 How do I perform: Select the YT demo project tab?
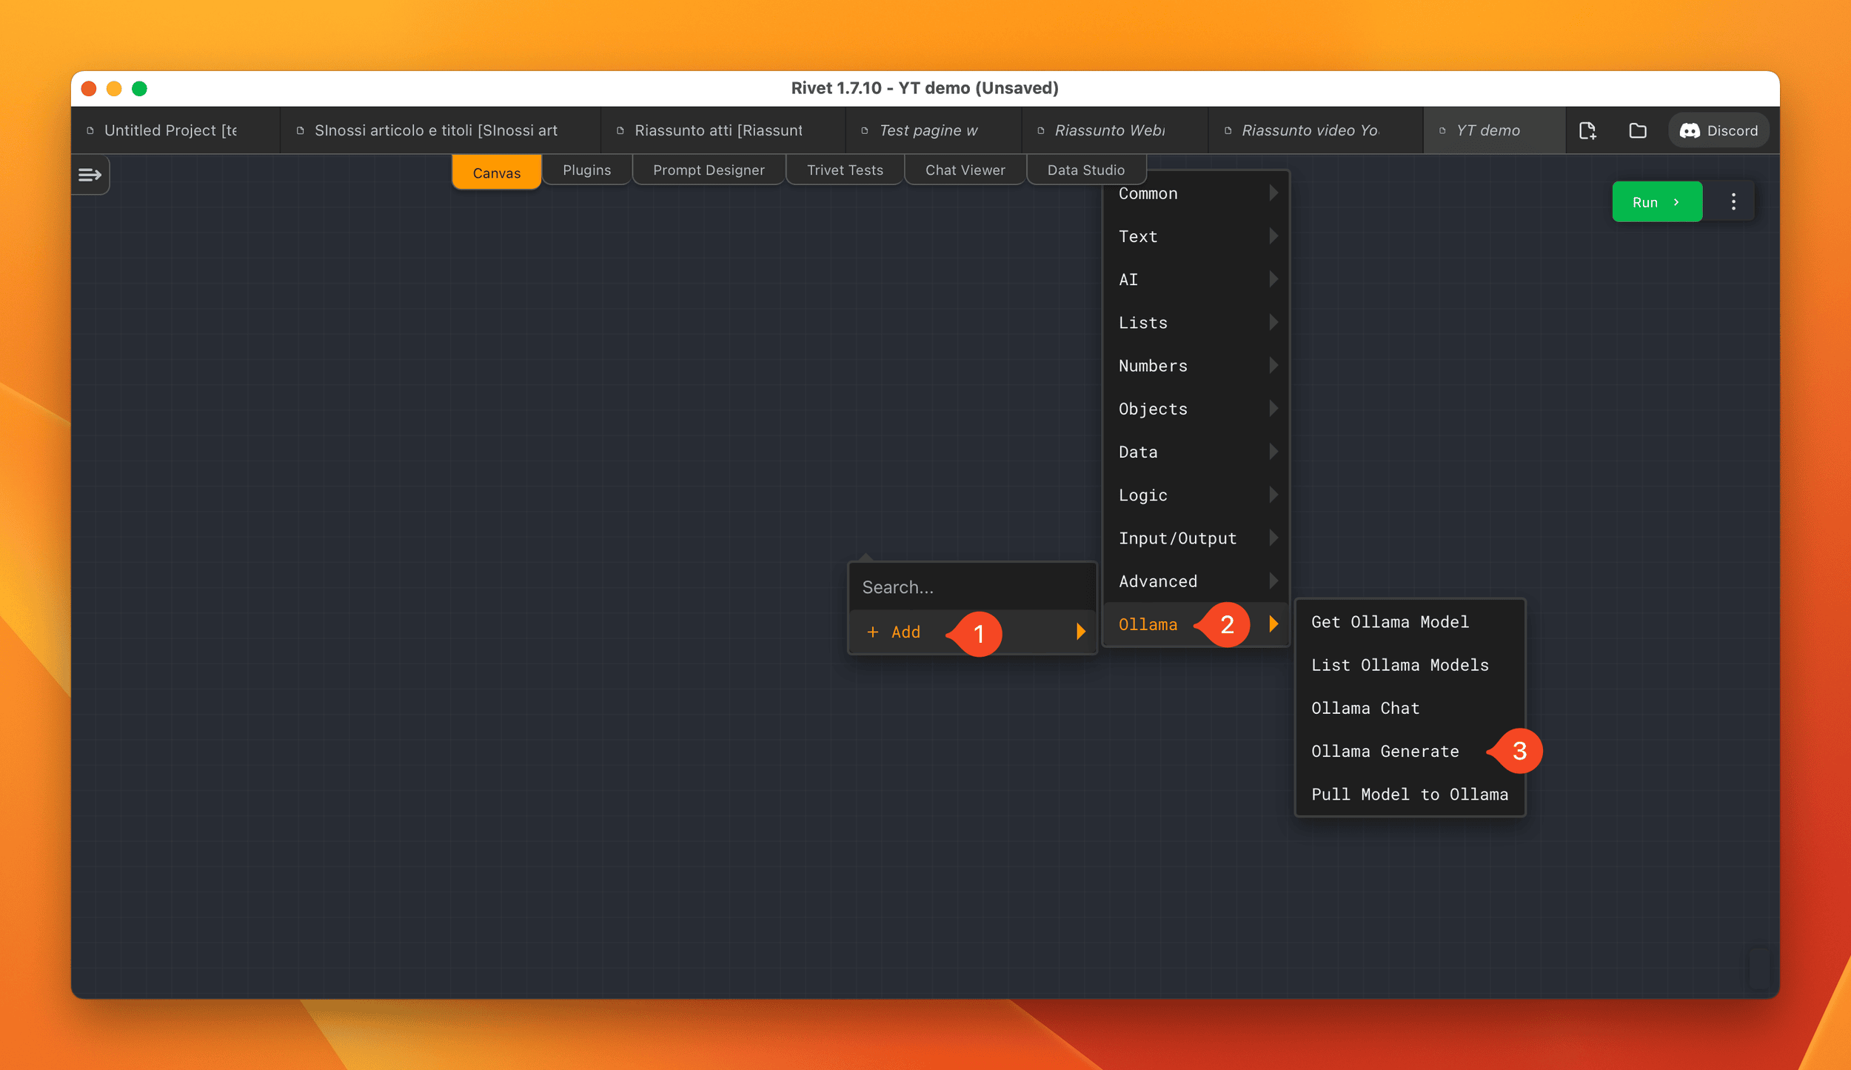coord(1494,130)
